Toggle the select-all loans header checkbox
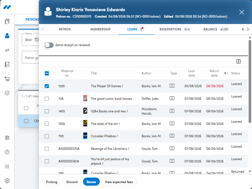This screenshot has width=252, height=189. coord(47,74)
